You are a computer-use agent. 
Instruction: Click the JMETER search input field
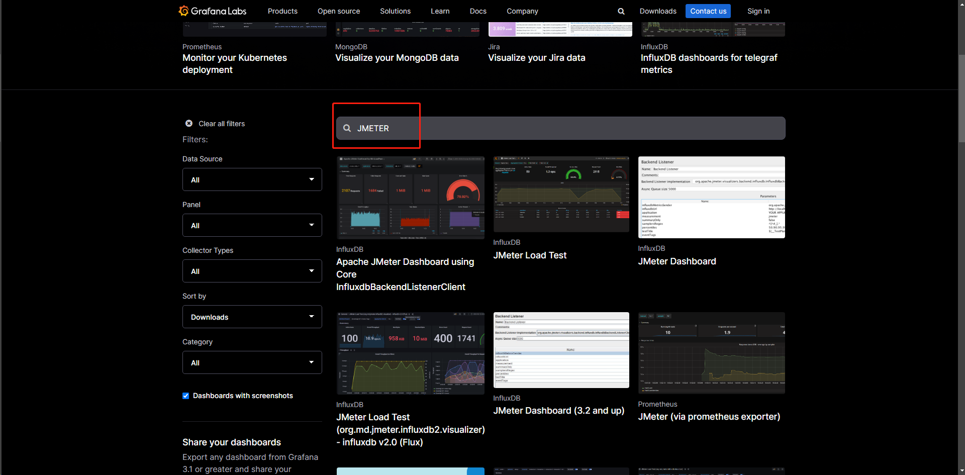point(561,128)
